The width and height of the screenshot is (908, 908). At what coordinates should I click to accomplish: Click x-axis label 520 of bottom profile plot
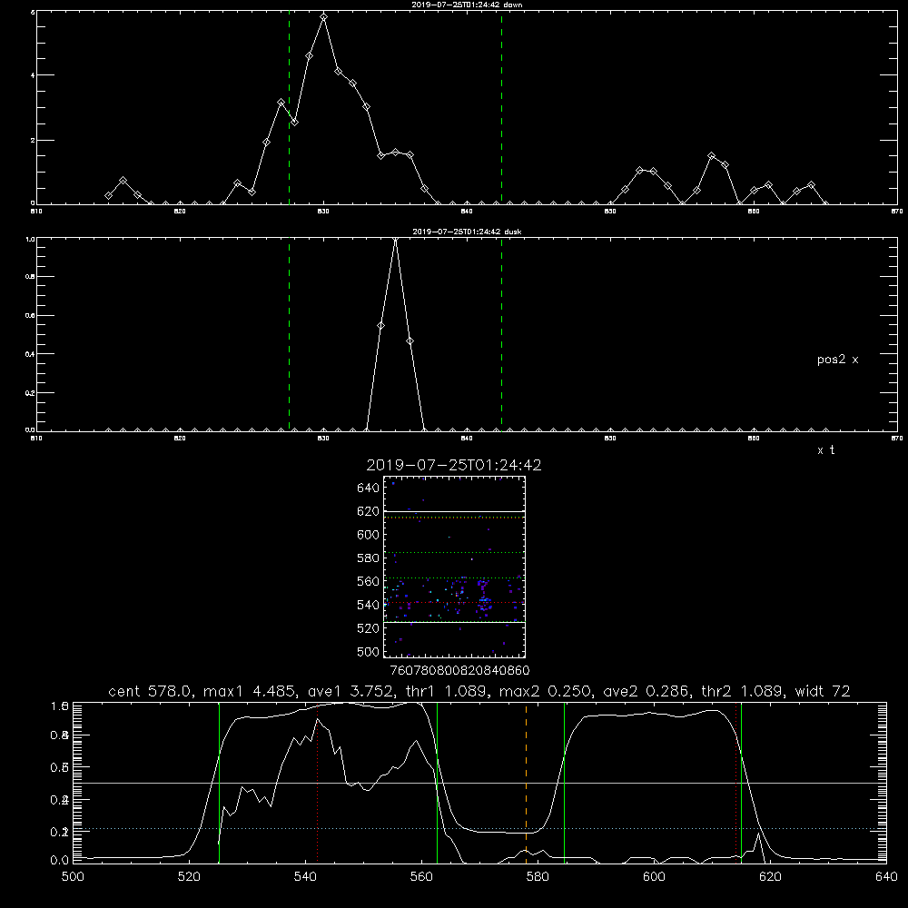(189, 877)
